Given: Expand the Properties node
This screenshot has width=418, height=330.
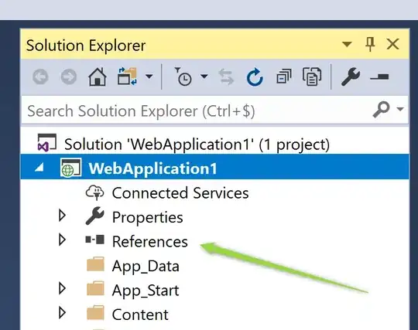Looking at the screenshot, I should click(62, 216).
